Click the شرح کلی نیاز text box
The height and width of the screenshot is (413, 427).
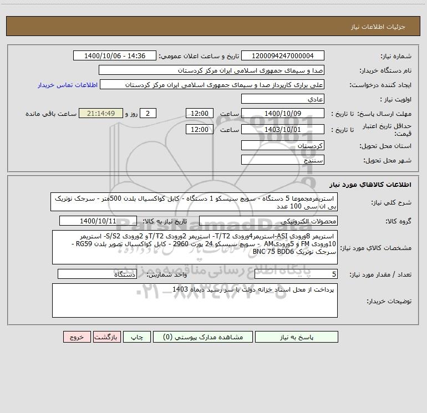pyautogui.click(x=194, y=202)
